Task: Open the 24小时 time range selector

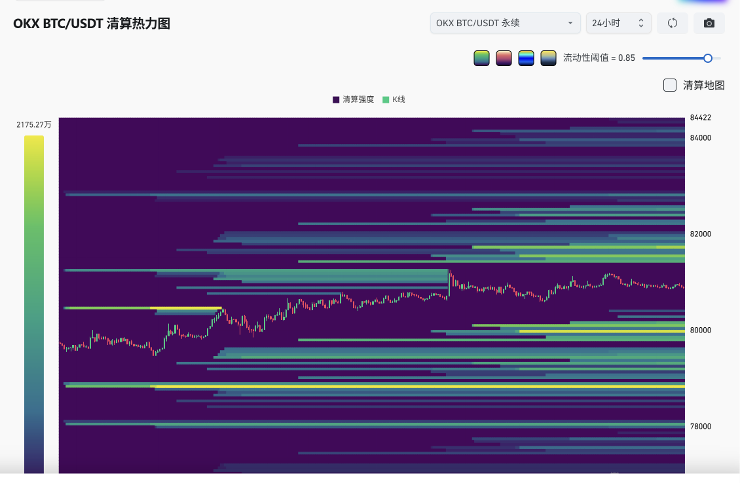Action: click(x=619, y=23)
